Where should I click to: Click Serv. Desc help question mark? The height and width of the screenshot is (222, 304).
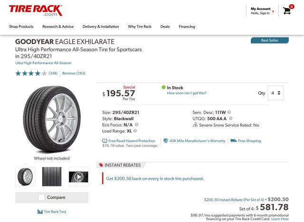pos(229,112)
